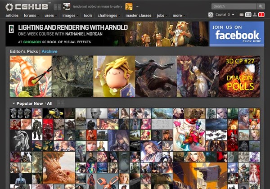Go to master classes
Image resolution: width=270 pixels, height=189 pixels.
139,15
